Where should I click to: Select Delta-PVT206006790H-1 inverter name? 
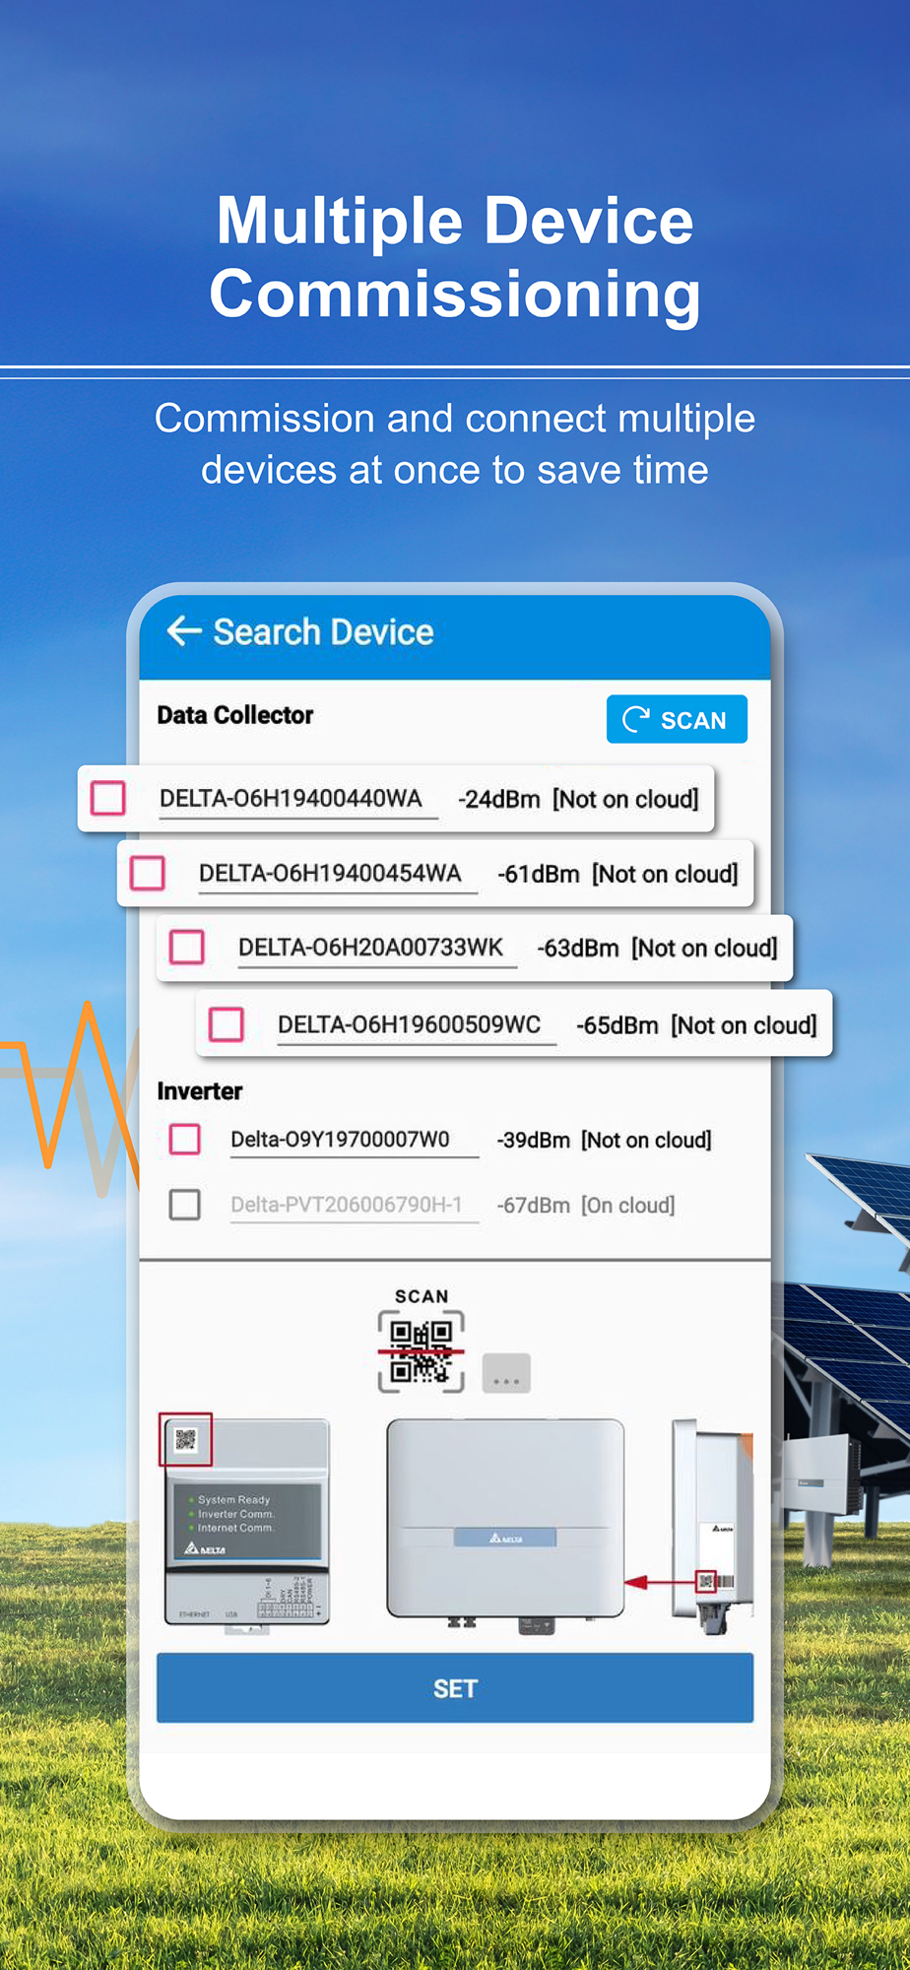346,1205
